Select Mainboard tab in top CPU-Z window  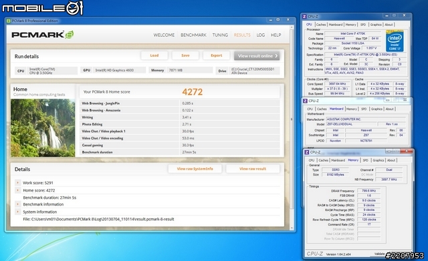[336, 25]
